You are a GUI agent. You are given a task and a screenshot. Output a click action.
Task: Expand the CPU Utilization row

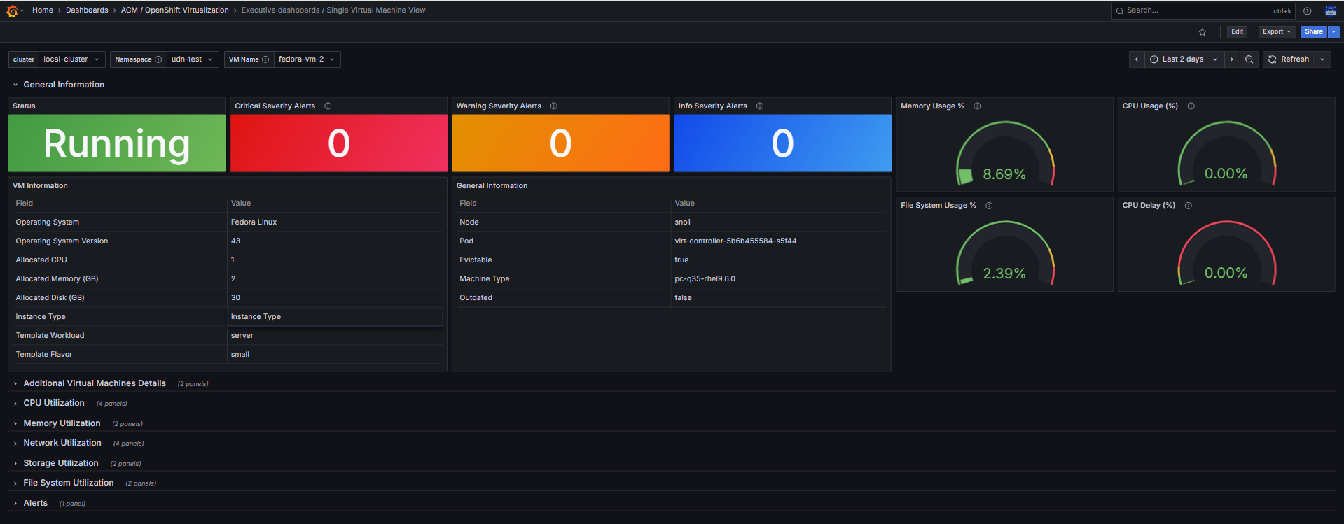coord(54,403)
